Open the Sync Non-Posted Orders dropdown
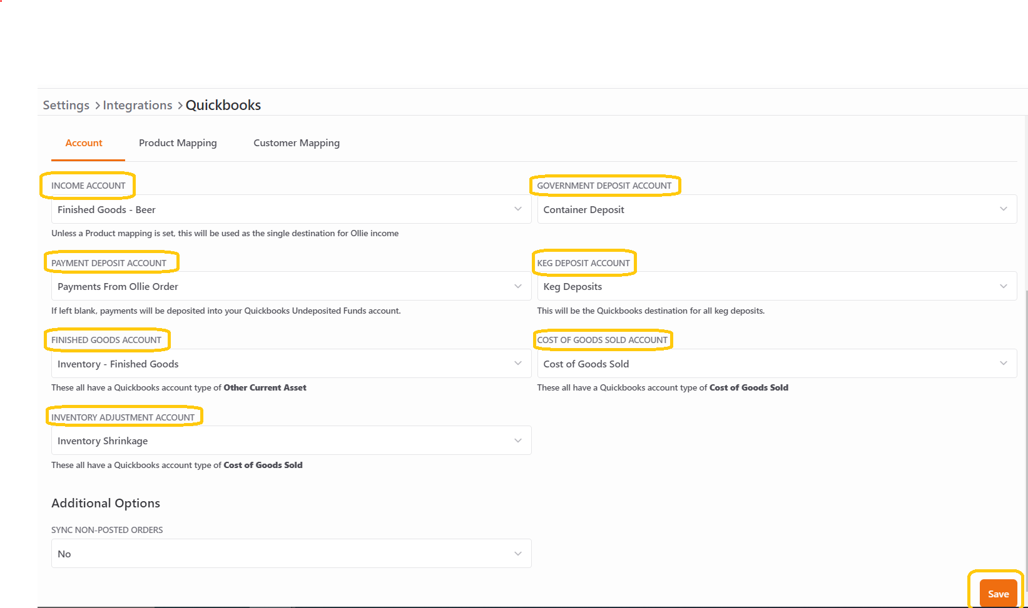The image size is (1028, 608). click(x=291, y=554)
